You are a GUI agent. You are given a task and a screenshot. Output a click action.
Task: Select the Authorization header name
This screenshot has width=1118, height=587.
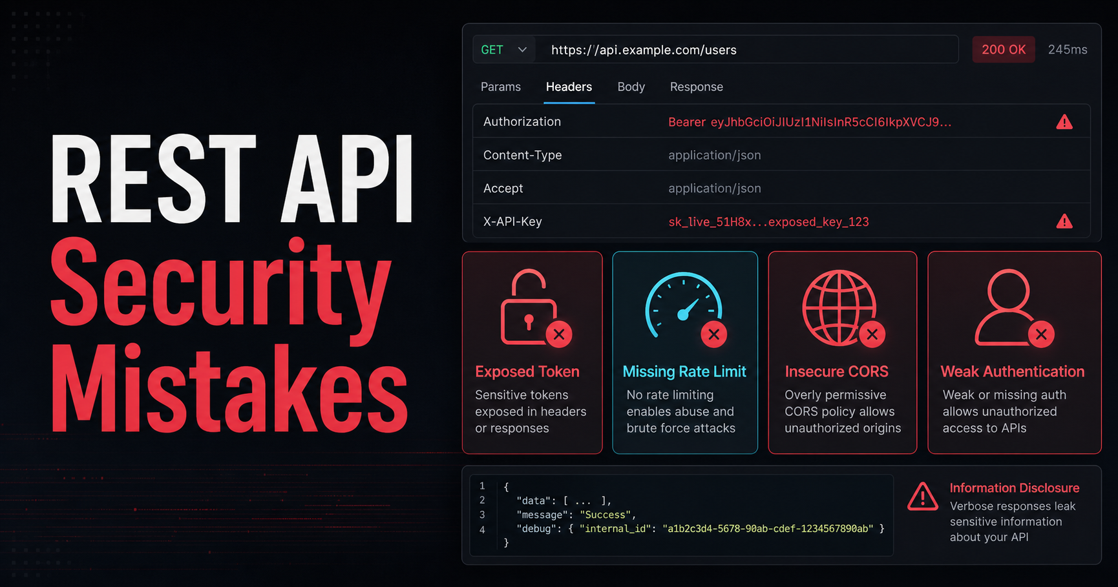[522, 121]
